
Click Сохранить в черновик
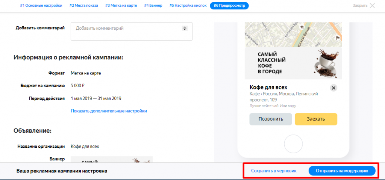[x=274, y=171]
